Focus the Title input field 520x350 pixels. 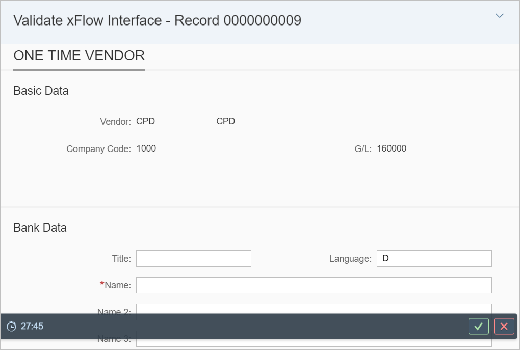coord(193,259)
